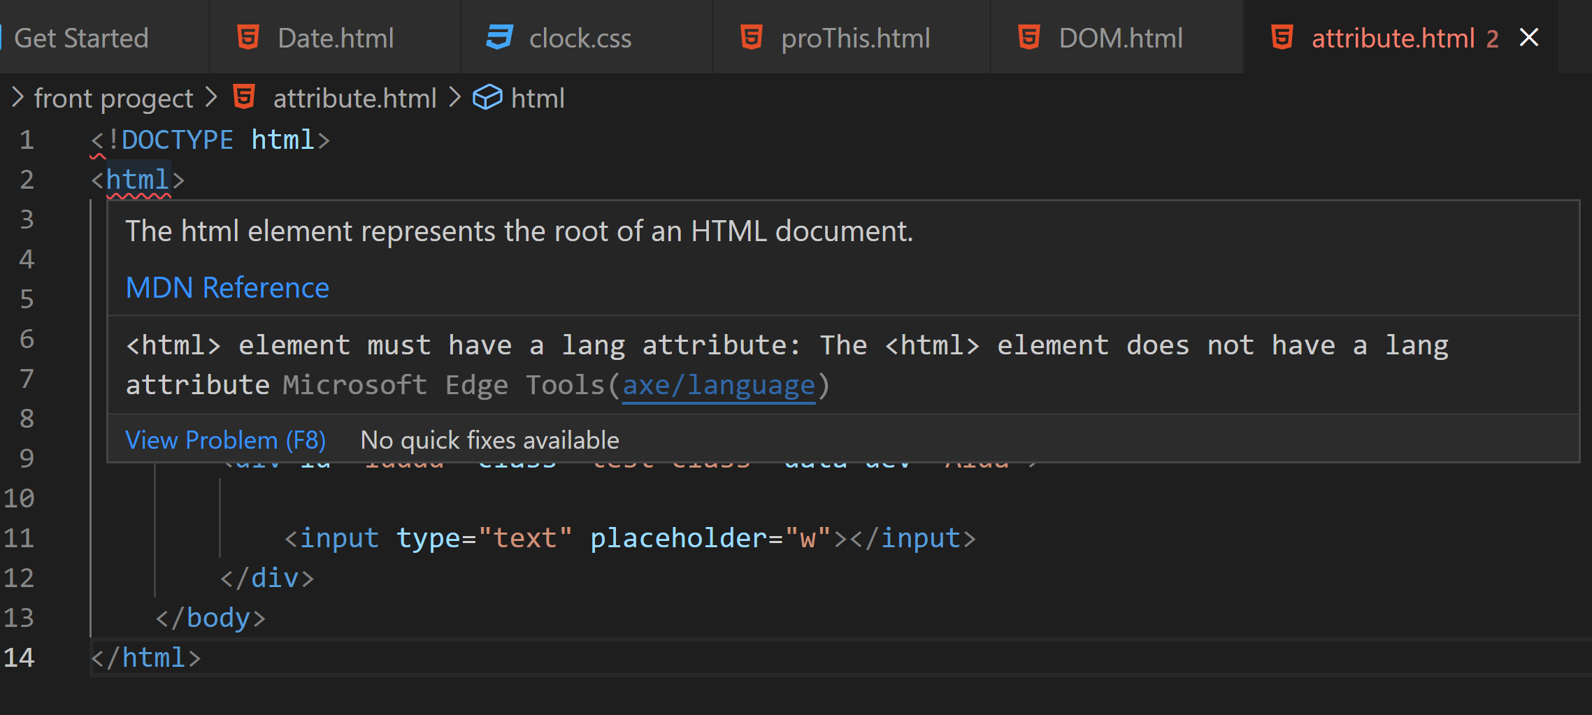Viewport: 1592px width, 715px height.
Task: Click line number 1 in the gutter
Action: [27, 140]
